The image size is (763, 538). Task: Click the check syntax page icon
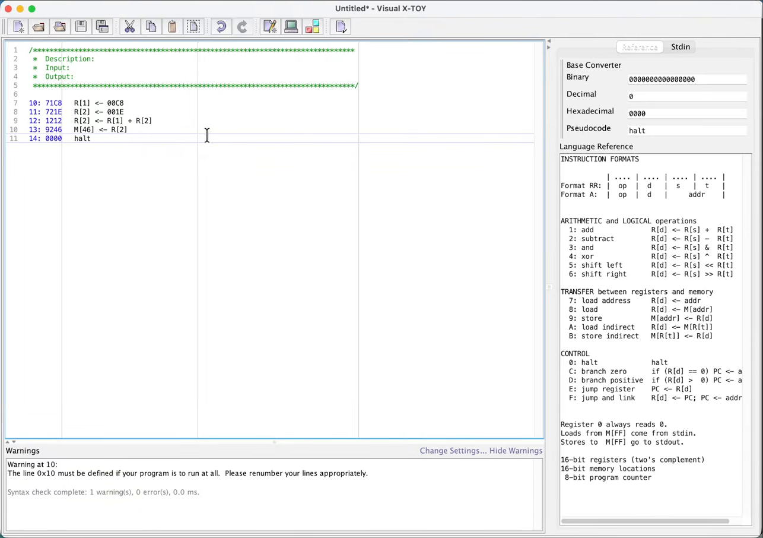click(x=341, y=27)
